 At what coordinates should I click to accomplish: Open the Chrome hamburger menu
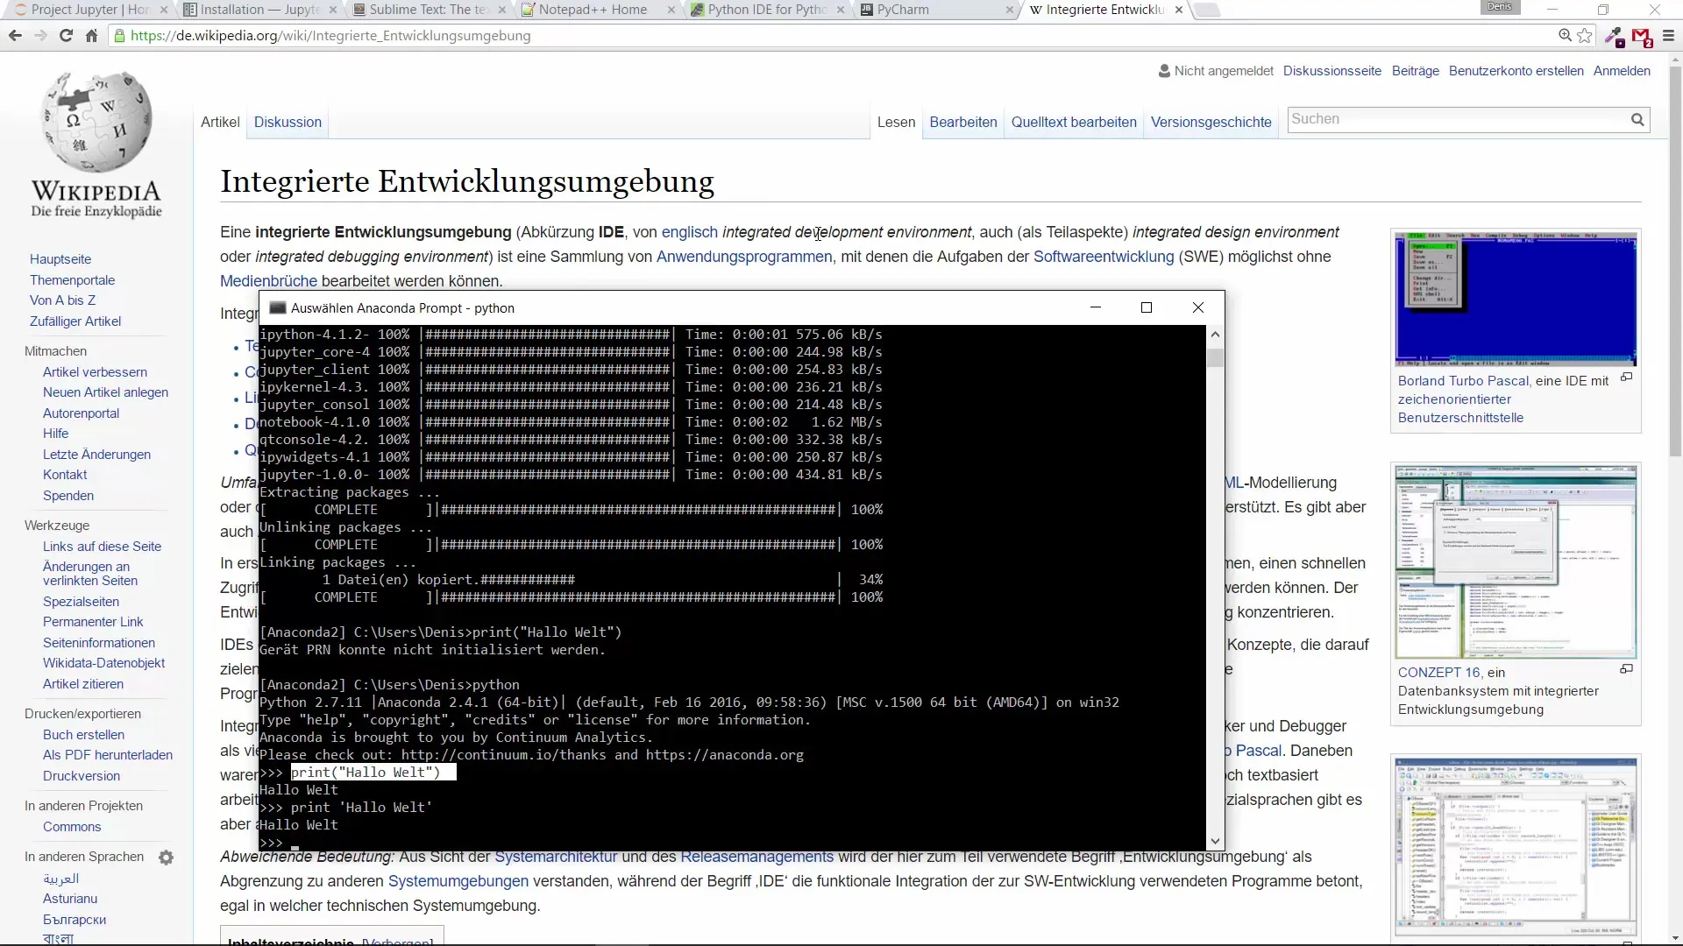click(1668, 36)
